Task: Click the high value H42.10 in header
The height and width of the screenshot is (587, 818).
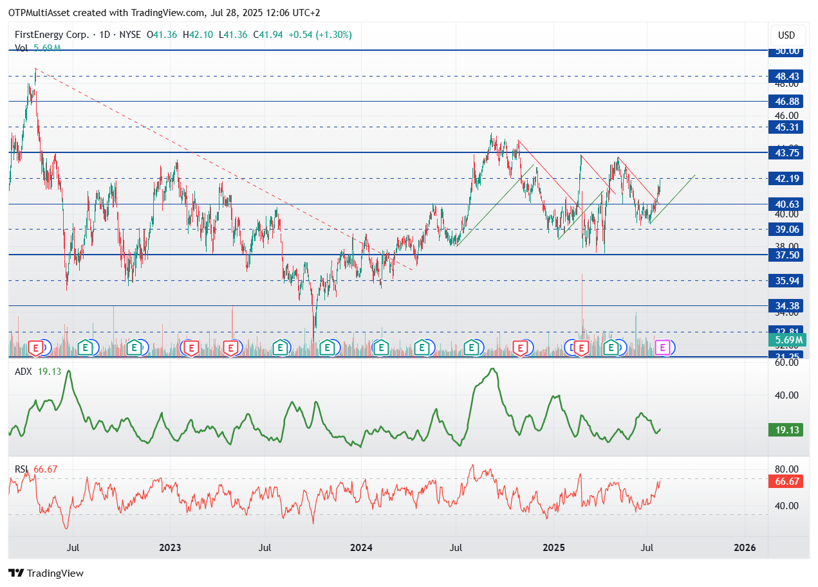Action: pos(198,35)
